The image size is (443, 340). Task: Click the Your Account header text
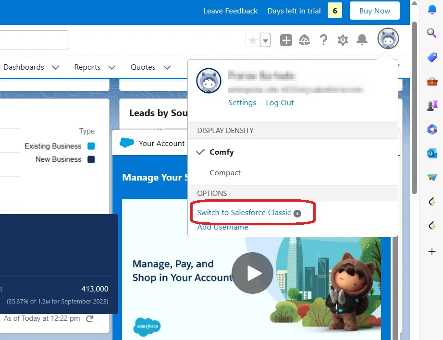pyautogui.click(x=161, y=144)
